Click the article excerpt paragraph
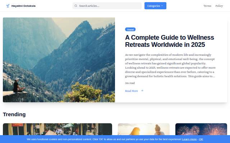This screenshot has height=143, width=230. (x=170, y=65)
